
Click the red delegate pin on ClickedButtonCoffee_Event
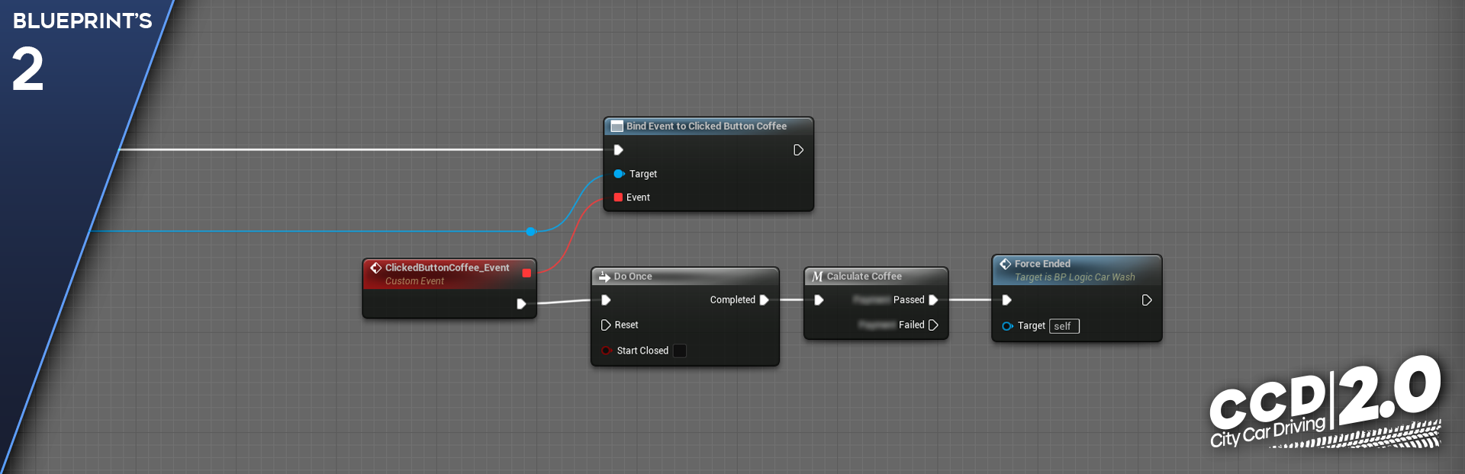click(526, 273)
